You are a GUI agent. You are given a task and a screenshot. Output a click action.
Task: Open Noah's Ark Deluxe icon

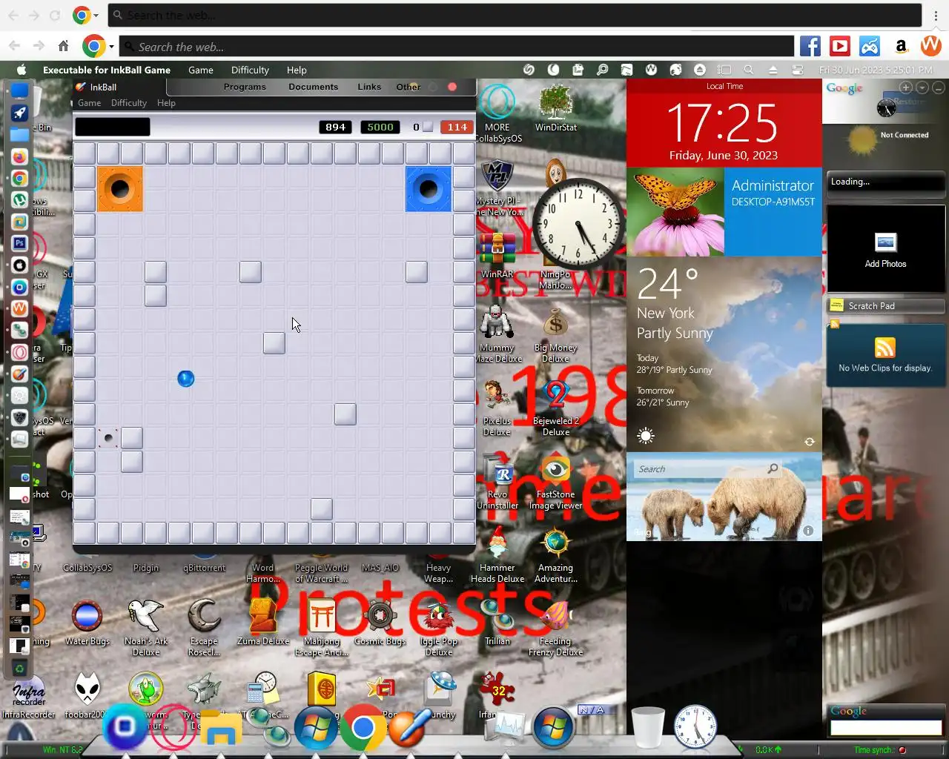tap(146, 627)
